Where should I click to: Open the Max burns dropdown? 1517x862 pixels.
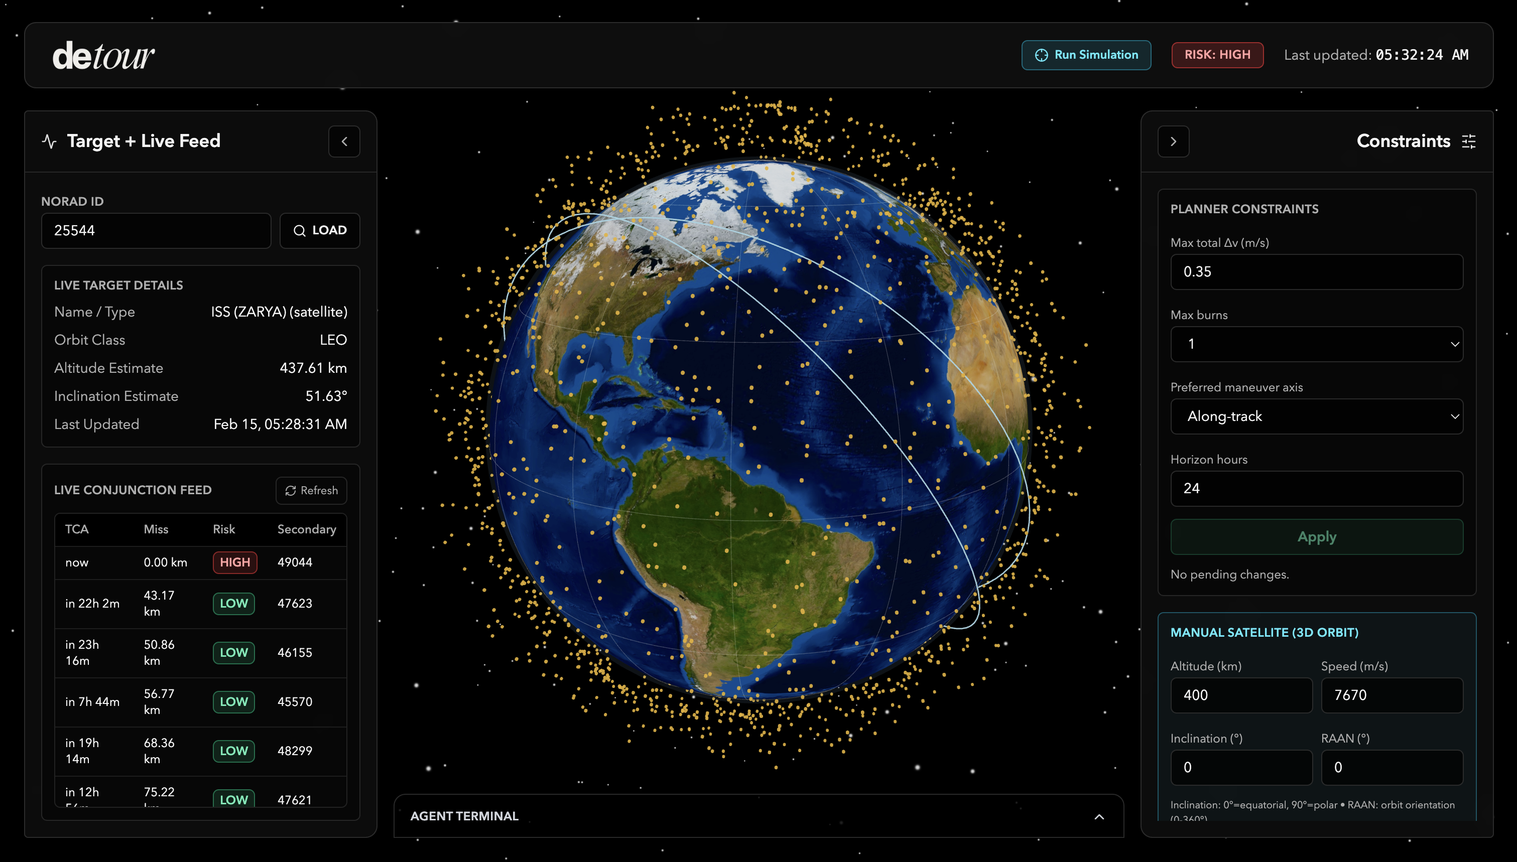pyautogui.click(x=1316, y=344)
